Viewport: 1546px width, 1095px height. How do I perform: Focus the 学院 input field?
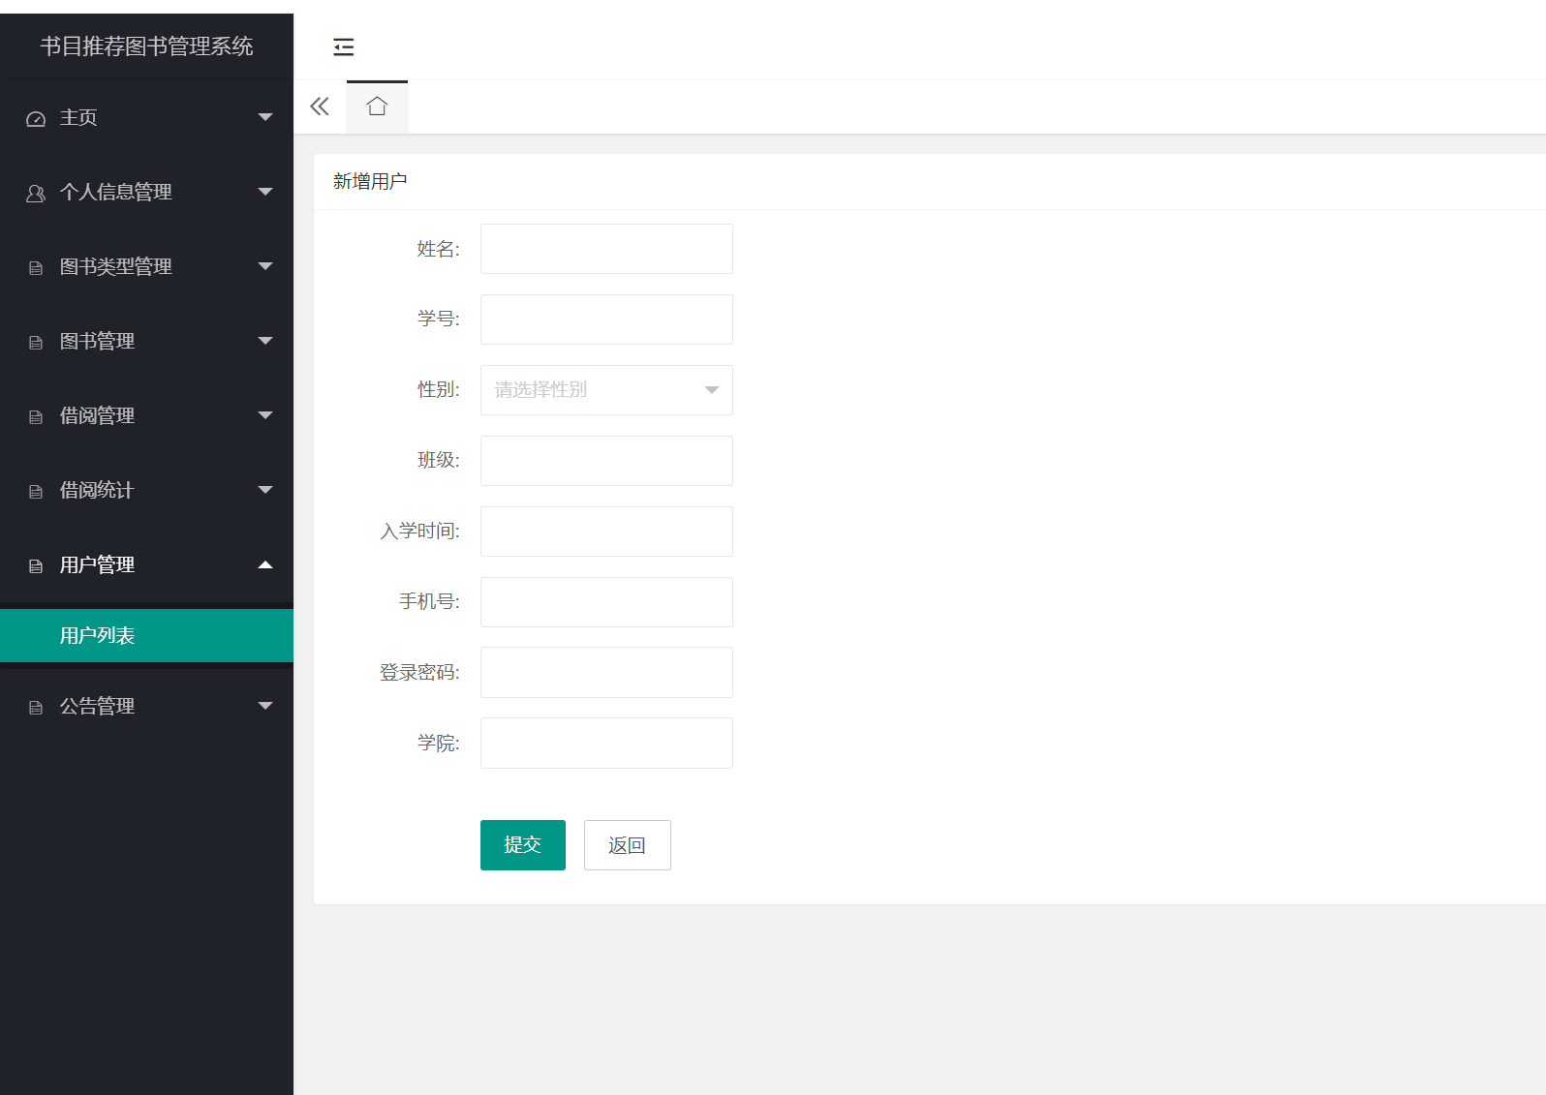[606, 743]
